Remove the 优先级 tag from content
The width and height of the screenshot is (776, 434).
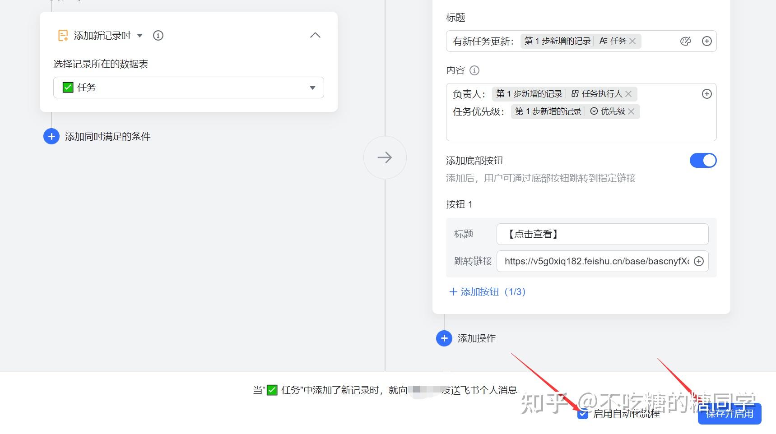pyautogui.click(x=631, y=111)
